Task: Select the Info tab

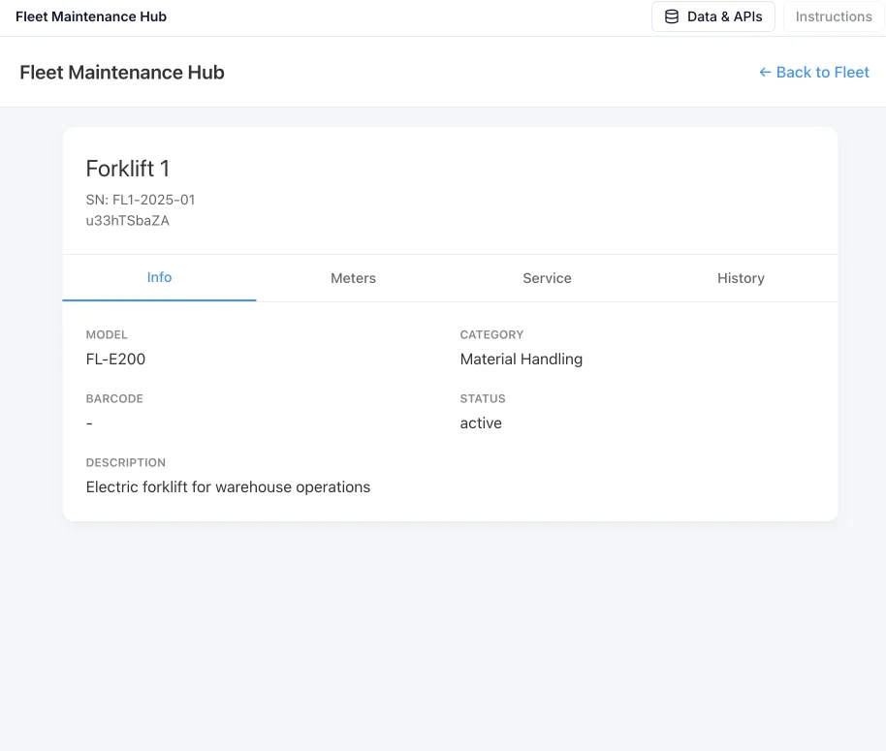Action: [x=159, y=278]
